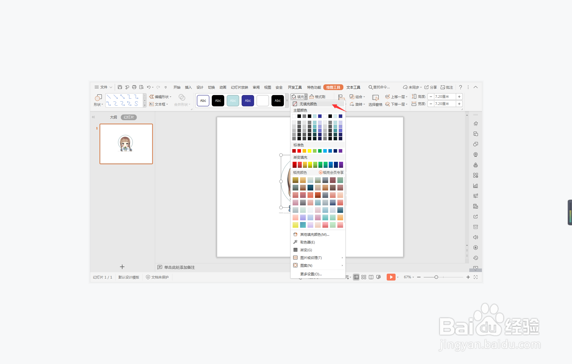Expand the Send Backward (下移一层) dropdown
This screenshot has width=572, height=364.
pyautogui.click(x=406, y=104)
